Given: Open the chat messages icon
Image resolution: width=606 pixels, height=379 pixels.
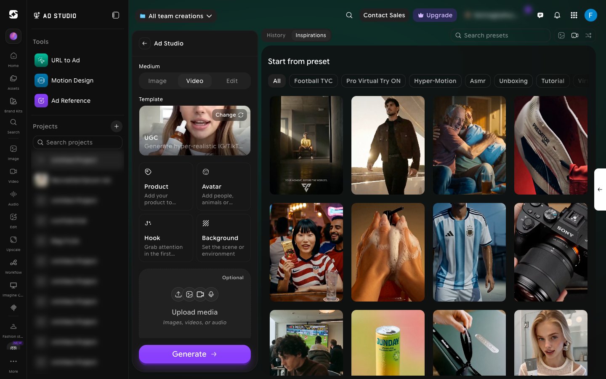Looking at the screenshot, I should point(540,15).
